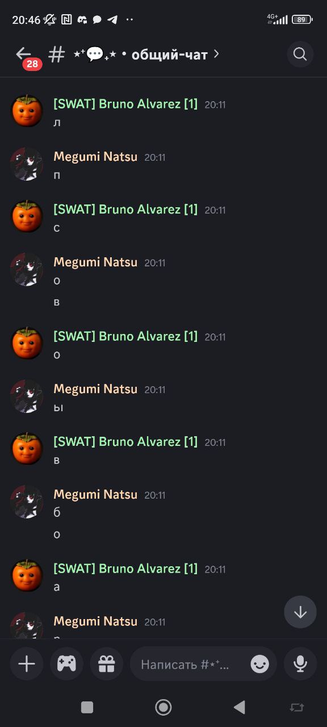The width and height of the screenshot is (327, 727).
Task: Tap Android back triangle navigation button
Action: point(240,707)
